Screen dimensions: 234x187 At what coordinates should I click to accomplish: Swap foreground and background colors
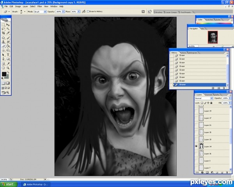[x=8, y=72]
